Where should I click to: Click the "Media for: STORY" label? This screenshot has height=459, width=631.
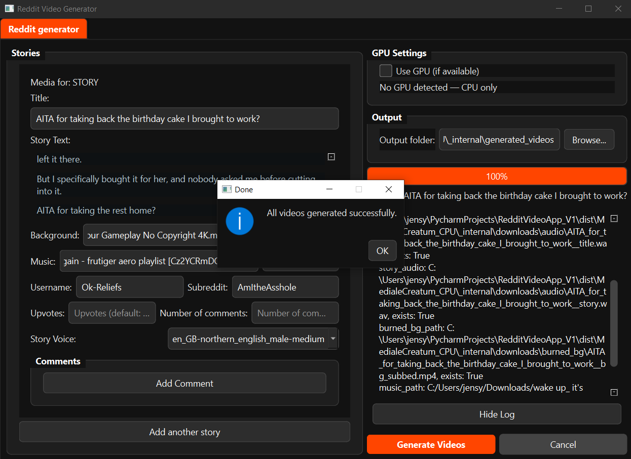64,82
